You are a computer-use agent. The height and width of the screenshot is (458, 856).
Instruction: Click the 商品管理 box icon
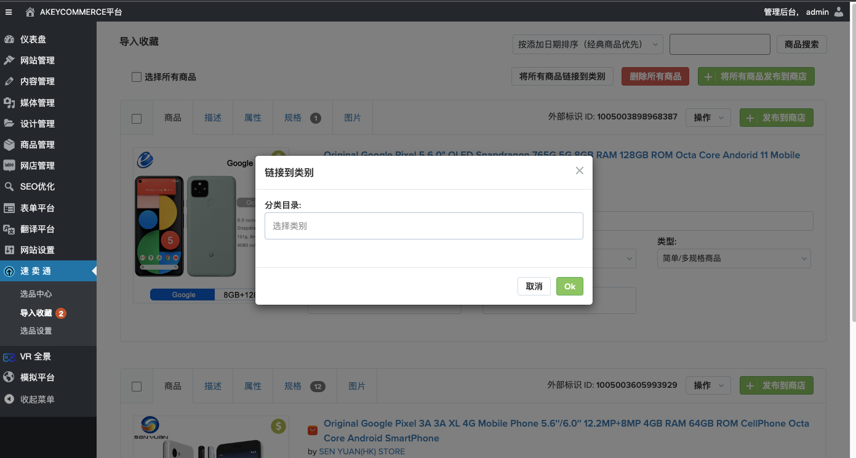tap(9, 145)
